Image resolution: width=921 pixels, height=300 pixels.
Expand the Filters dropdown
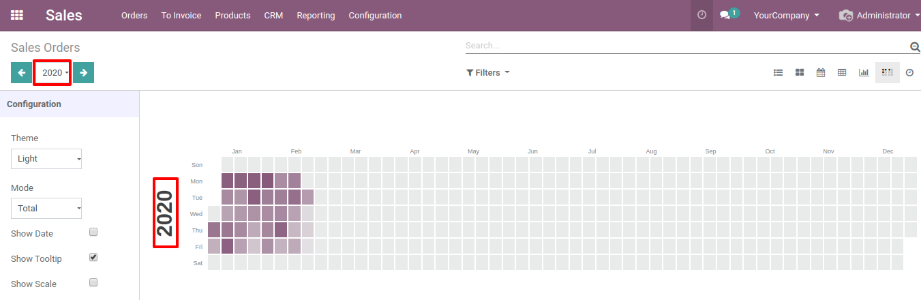487,72
